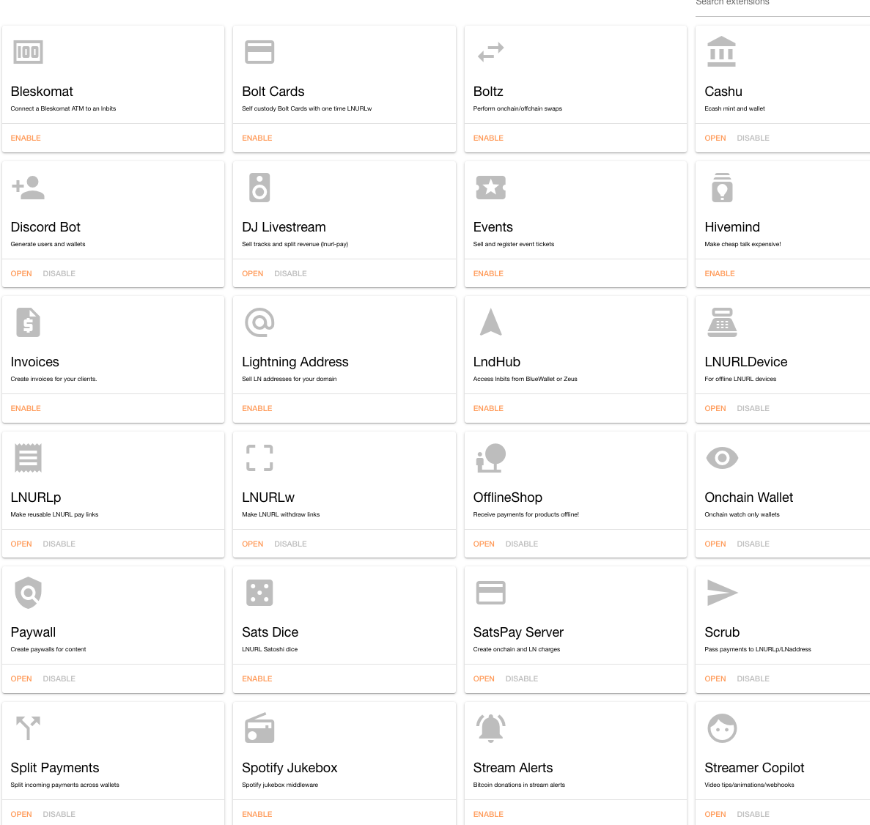Open the Discord Bot extension

(x=21, y=273)
